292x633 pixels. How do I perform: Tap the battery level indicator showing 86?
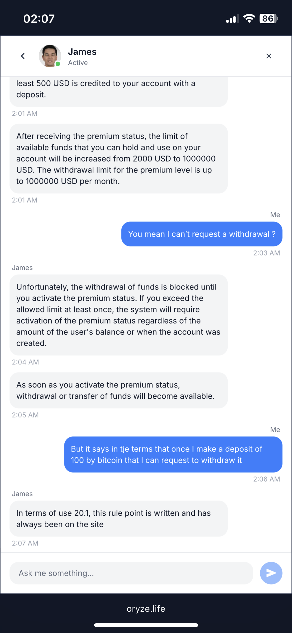269,18
